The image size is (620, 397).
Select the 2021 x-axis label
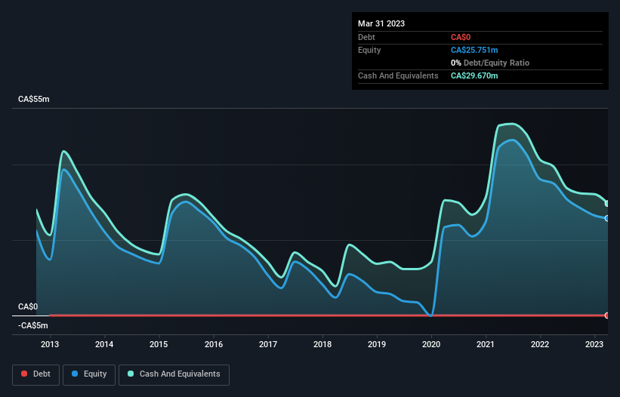point(485,344)
